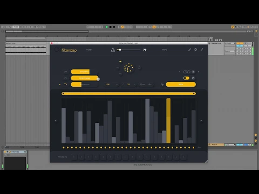Image resolution: width=259 pixels, height=194 pixels.
Task: Select the filter shape icon beside Resonance slider
Action: (65, 84)
